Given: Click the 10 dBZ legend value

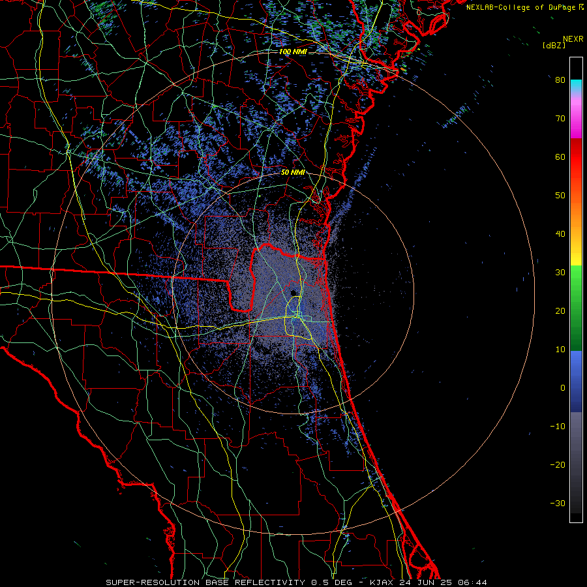Looking at the screenshot, I should [560, 350].
